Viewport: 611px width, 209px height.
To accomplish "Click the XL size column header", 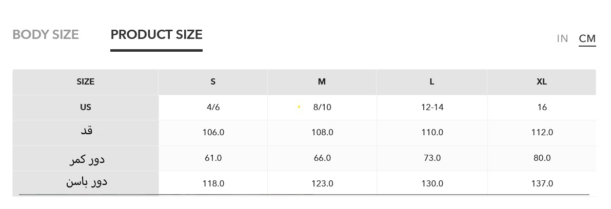I will coord(542,82).
